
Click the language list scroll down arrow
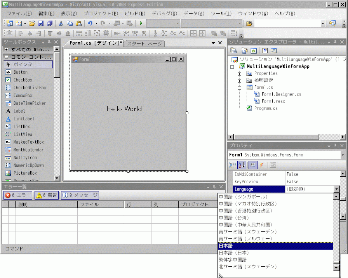click(x=336, y=268)
